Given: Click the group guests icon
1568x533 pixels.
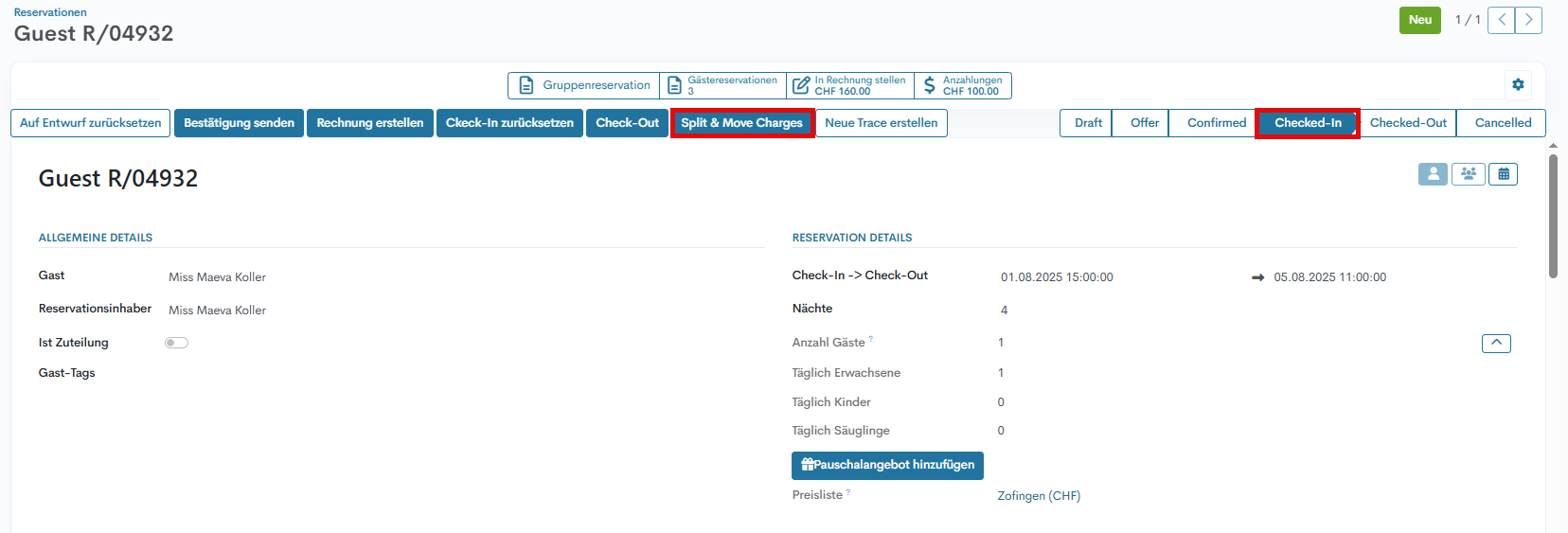Looking at the screenshot, I should coord(1468,174).
